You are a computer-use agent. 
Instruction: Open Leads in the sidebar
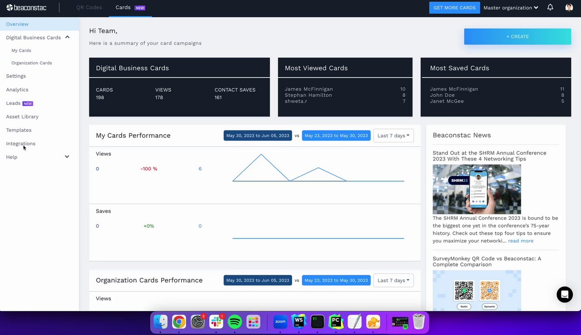[x=13, y=103]
